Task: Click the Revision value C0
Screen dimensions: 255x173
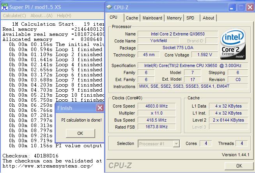Action: pyautogui.click(x=238, y=79)
